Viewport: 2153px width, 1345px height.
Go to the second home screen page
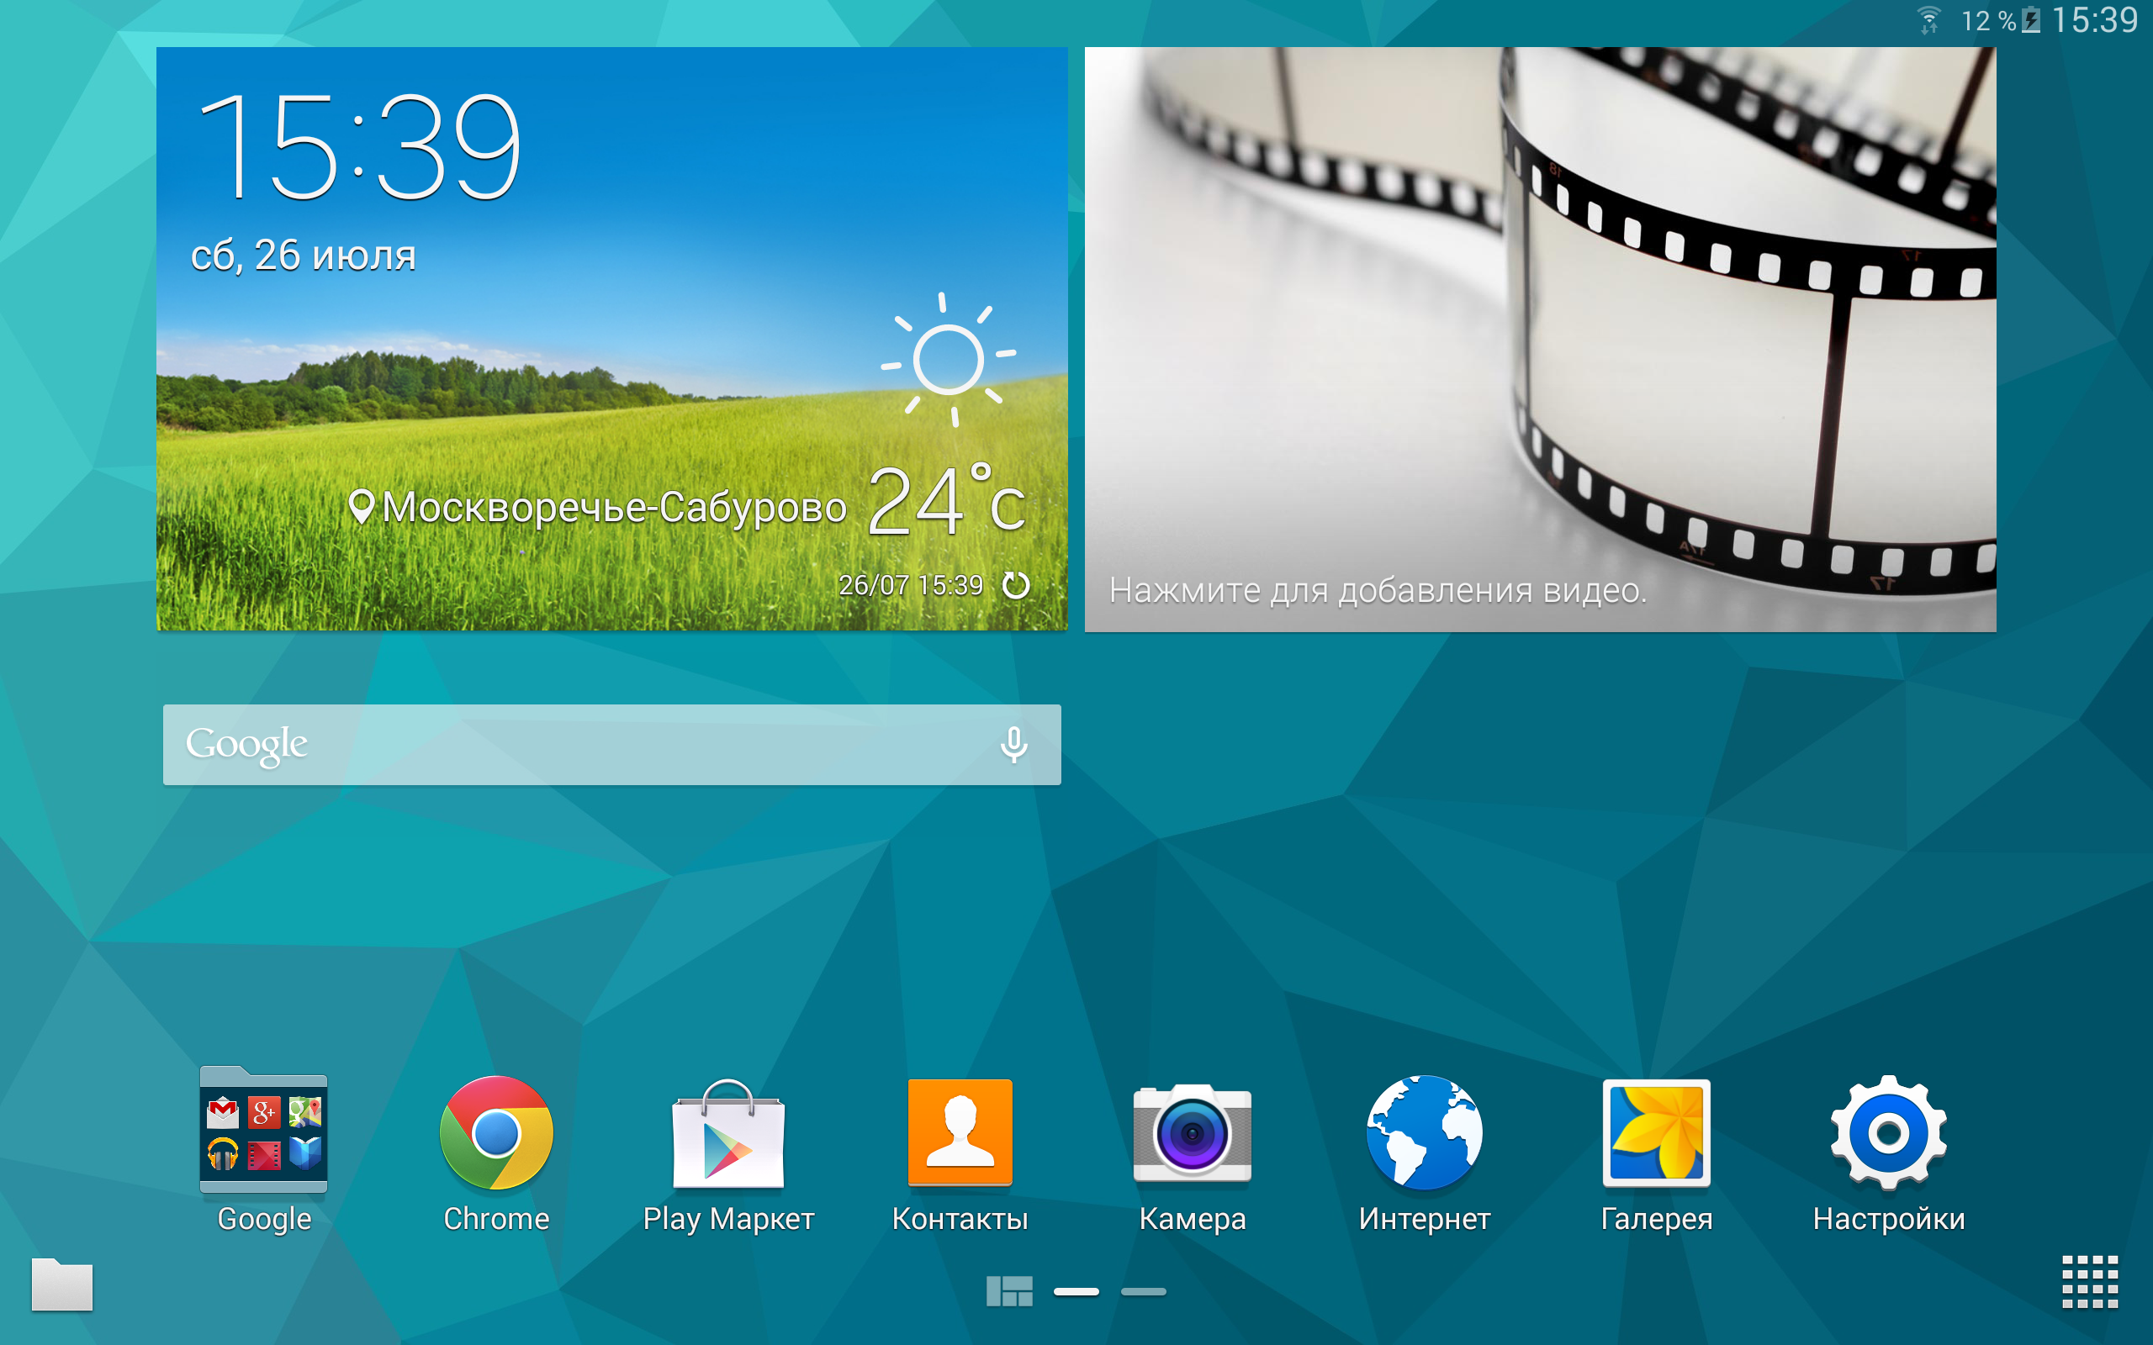click(1143, 1290)
